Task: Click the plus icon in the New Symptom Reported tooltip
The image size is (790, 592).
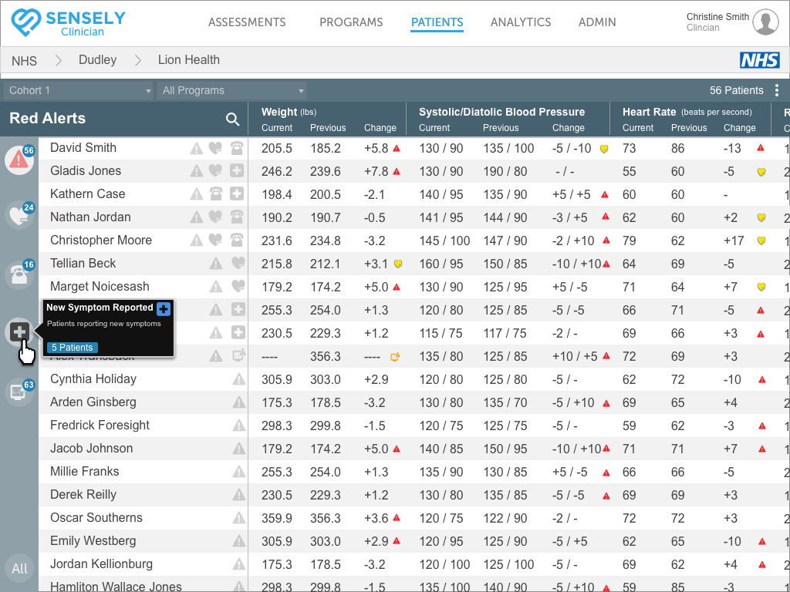Action: 164,308
